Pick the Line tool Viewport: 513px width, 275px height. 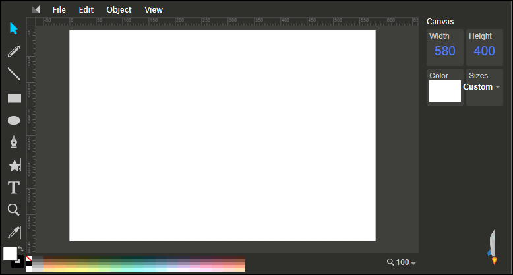coord(14,74)
